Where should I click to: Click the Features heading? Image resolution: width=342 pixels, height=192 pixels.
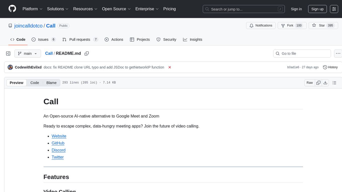click(56, 177)
